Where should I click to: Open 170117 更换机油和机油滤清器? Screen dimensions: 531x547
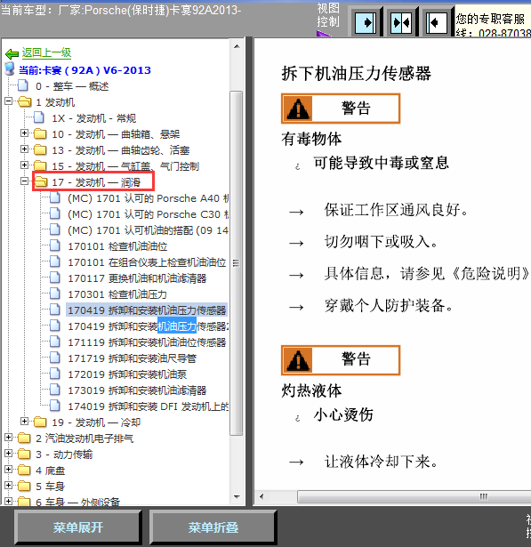point(137,278)
